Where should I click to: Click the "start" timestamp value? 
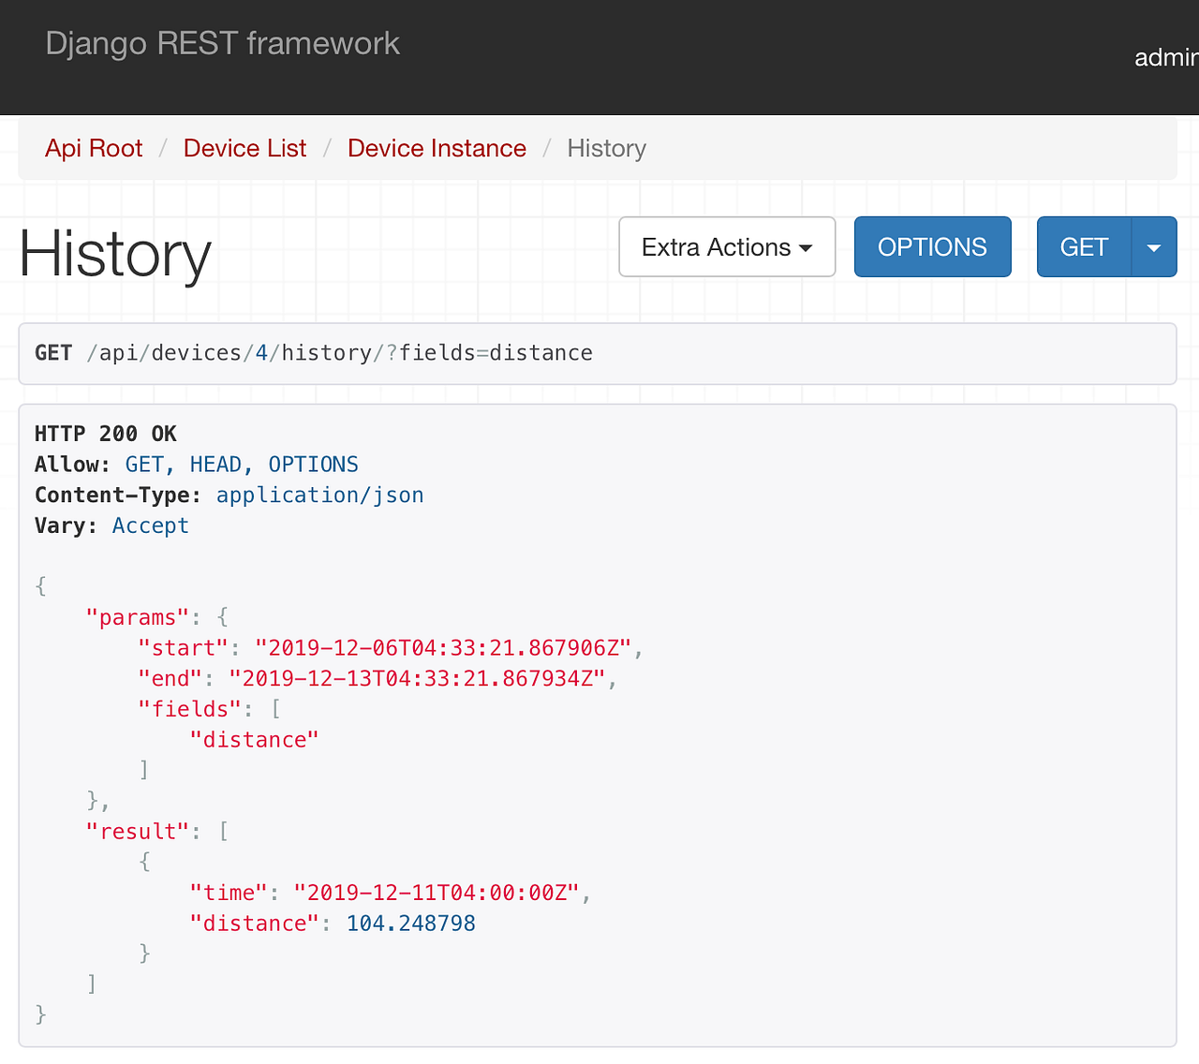pos(443,648)
